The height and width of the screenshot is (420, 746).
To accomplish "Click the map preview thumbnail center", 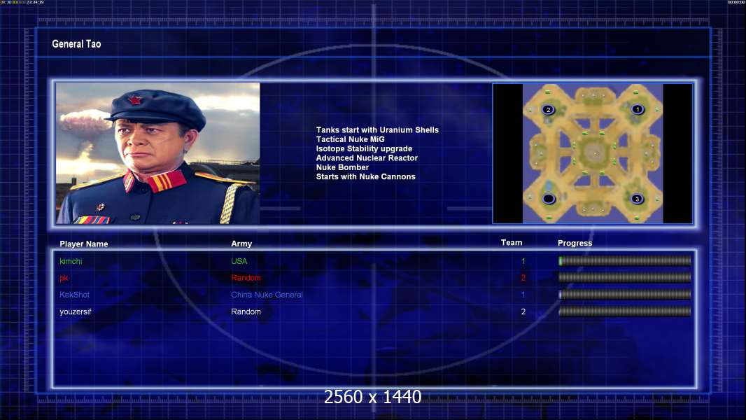I will click(x=592, y=153).
